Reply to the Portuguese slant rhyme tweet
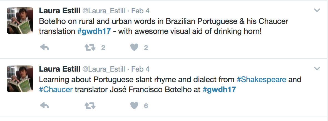 point(44,105)
